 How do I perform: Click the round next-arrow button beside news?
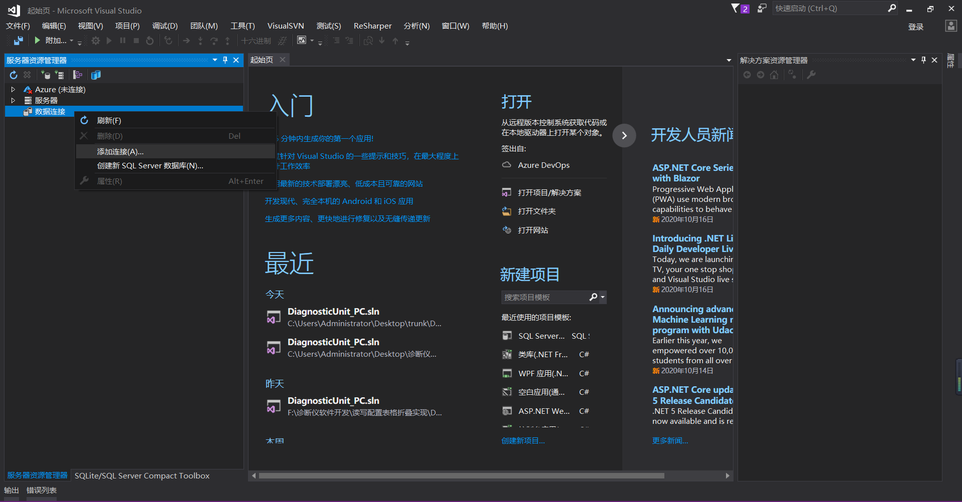[624, 135]
